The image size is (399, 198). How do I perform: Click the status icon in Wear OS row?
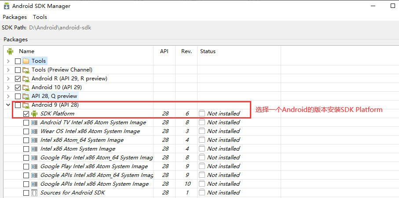pos(202,131)
